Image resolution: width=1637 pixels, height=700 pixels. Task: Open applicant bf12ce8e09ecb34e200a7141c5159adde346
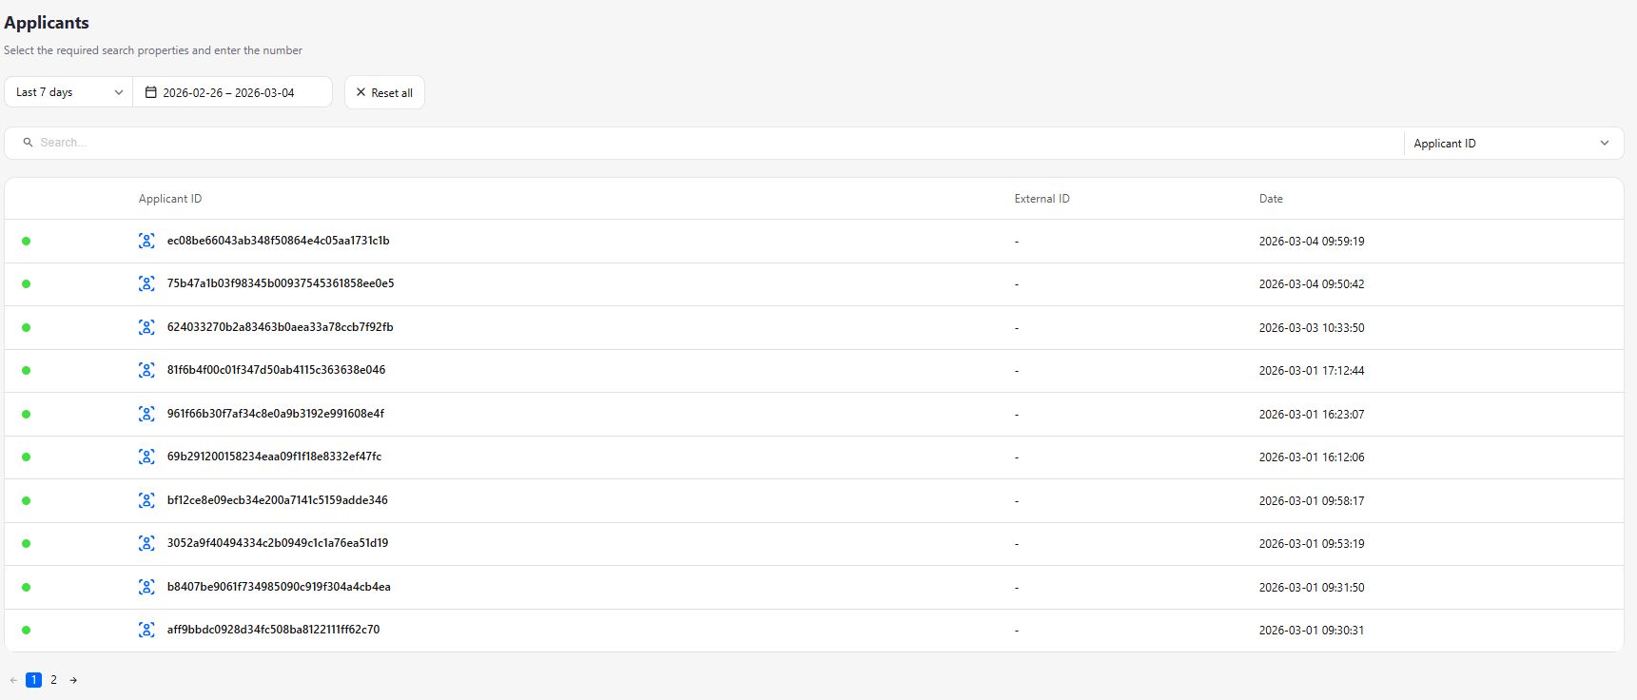coord(277,500)
